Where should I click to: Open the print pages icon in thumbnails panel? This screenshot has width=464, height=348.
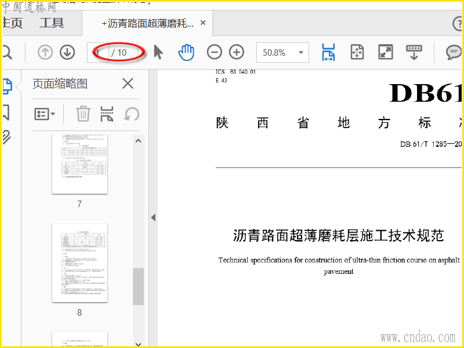click(107, 114)
